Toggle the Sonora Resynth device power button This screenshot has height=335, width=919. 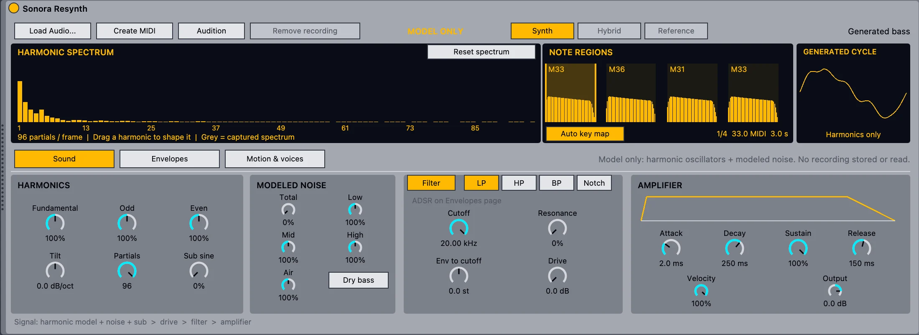point(14,8)
